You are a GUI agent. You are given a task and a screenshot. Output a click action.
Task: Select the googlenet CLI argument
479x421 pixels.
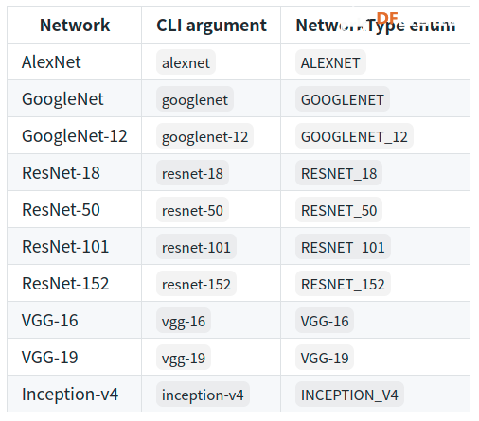tap(195, 99)
